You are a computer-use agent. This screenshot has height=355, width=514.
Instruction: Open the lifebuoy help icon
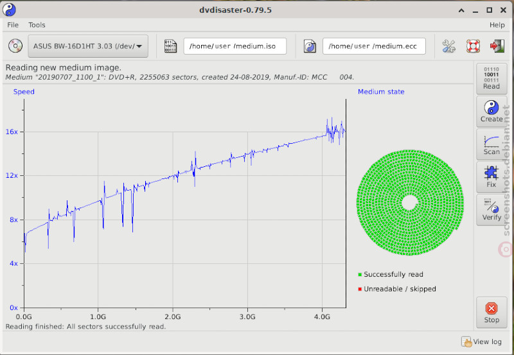(x=473, y=46)
